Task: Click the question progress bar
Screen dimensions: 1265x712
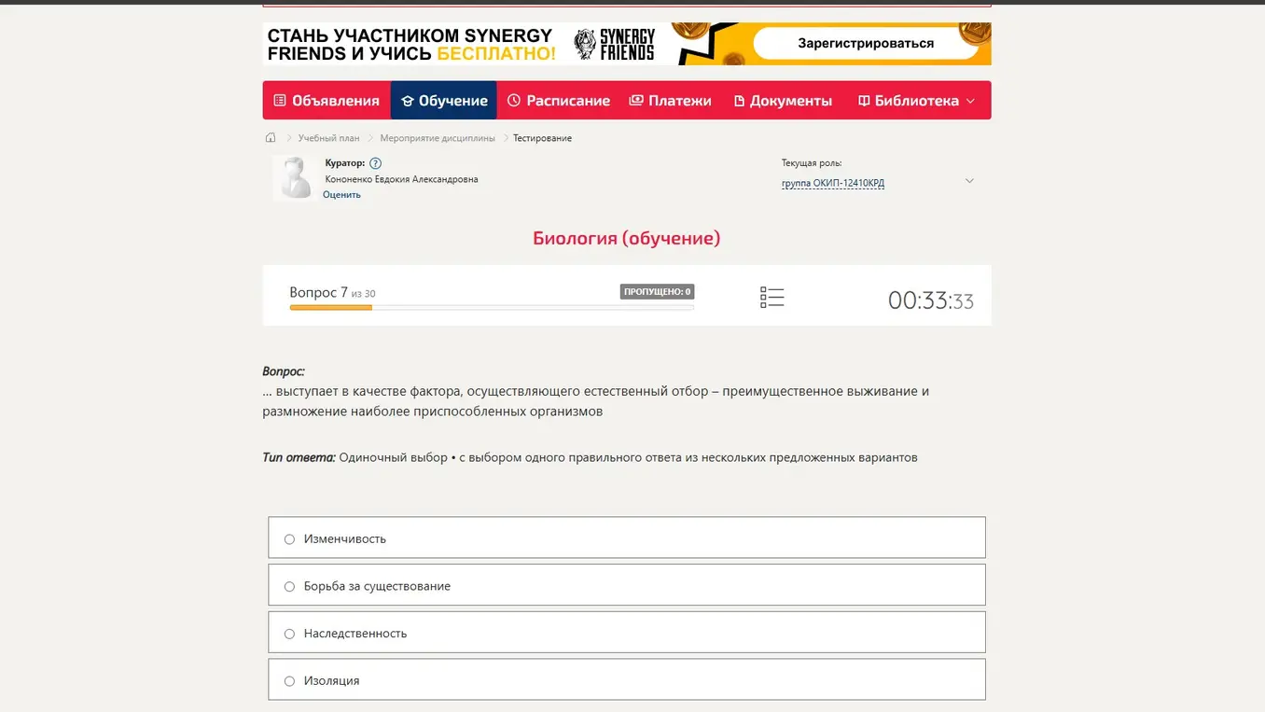Action: click(x=492, y=307)
